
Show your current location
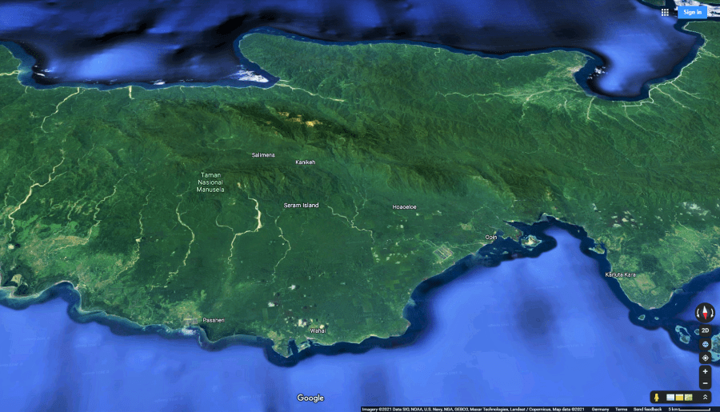click(705, 358)
